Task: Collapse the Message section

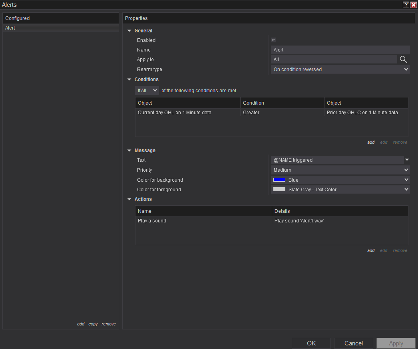Action: [x=129, y=151]
